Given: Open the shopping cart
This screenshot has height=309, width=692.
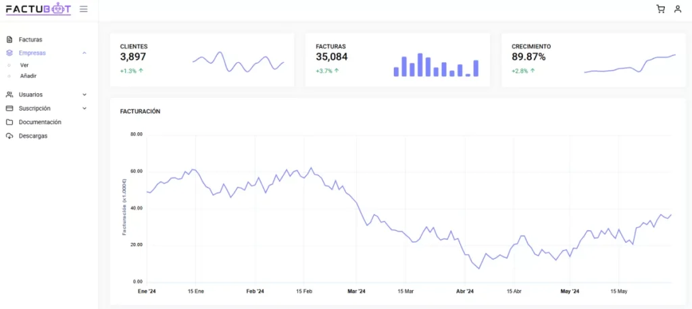Looking at the screenshot, I should click(x=660, y=9).
